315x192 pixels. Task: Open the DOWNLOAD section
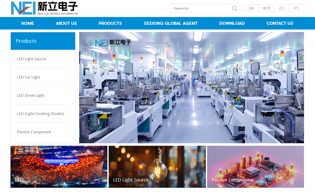click(x=232, y=23)
